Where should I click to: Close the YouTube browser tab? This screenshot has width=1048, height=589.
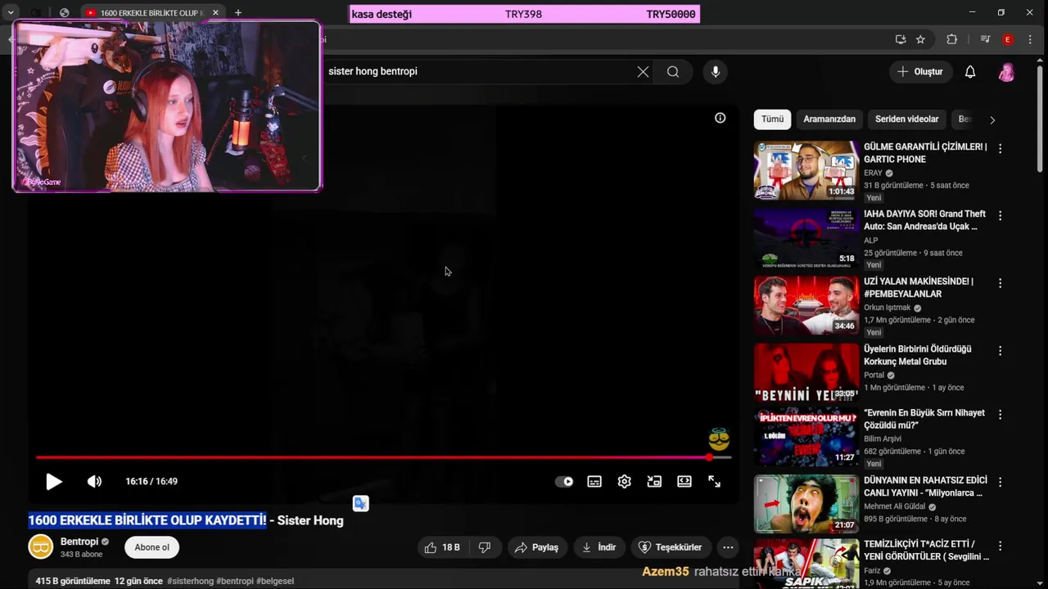click(215, 13)
